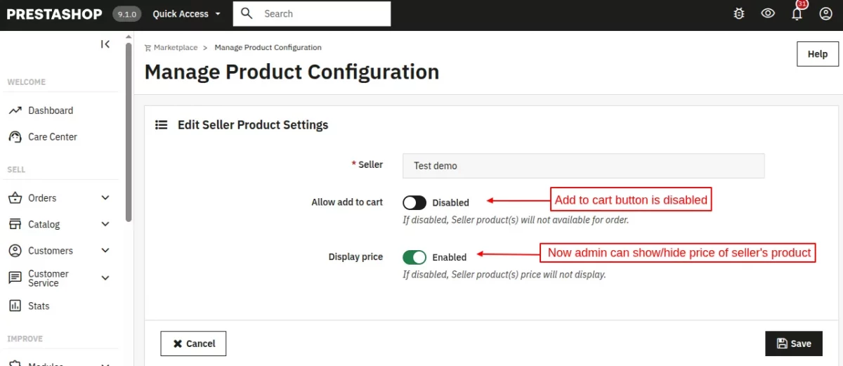
Task: Expand the Catalog menu chevron
Action: [x=105, y=224]
